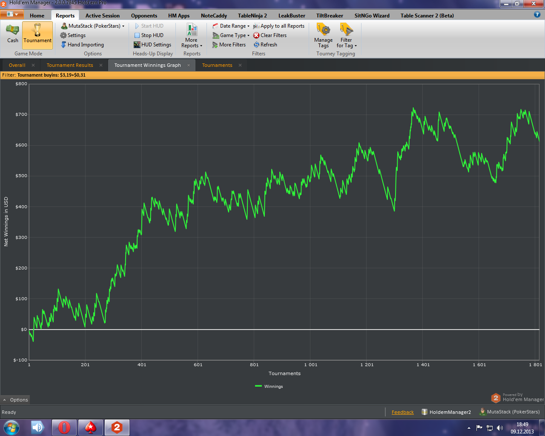Screen dimensions: 545x436
Task: Open the application menu button
Action: (11, 14)
